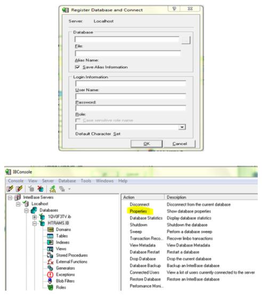Select the Restore Database action
Screen dimensions: 262x296
[x=145, y=279]
